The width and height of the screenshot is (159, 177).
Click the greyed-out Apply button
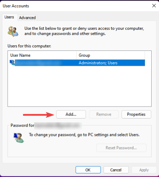[x=144, y=170]
